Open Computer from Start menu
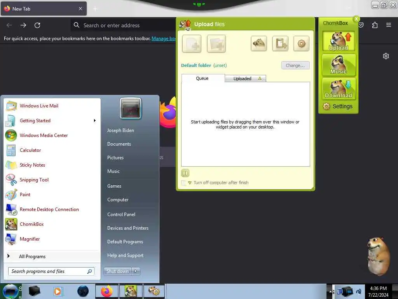The image size is (398, 299). coord(118,200)
